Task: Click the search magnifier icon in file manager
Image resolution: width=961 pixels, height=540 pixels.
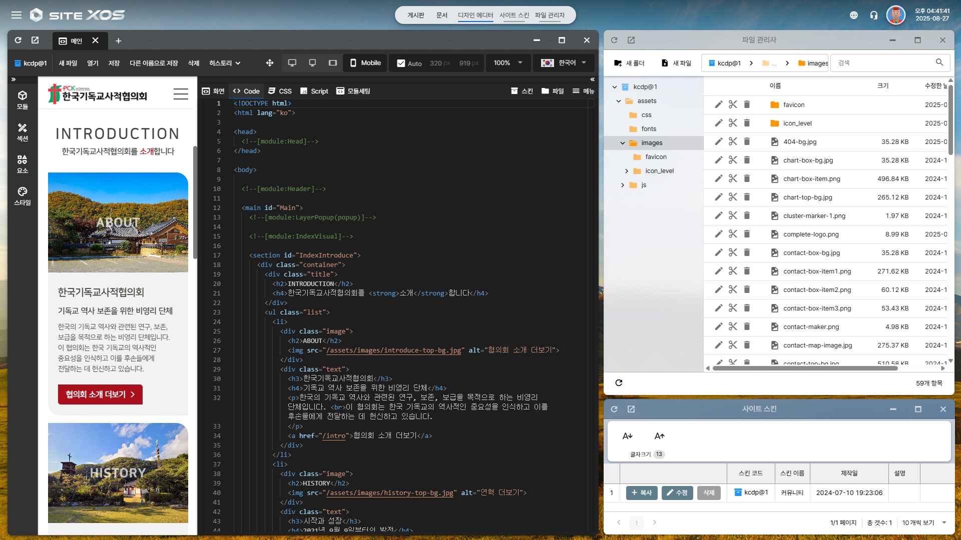Action: [x=939, y=62]
